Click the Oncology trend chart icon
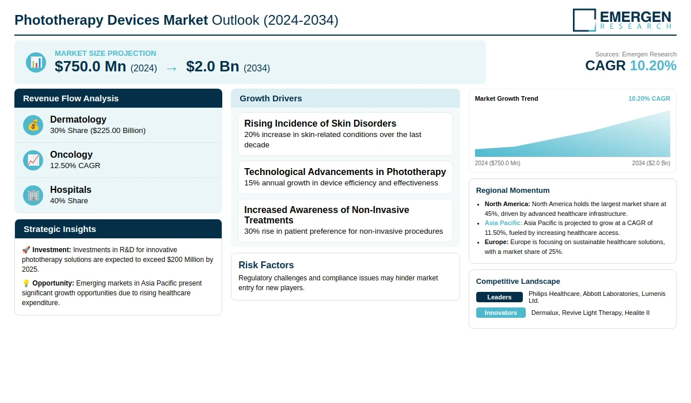 click(x=33, y=160)
